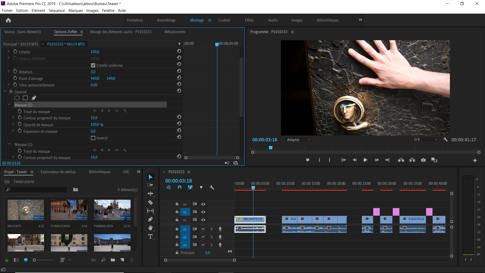Reset the Echelle parameter
This screenshot has width=485, height=273.
coord(179,51)
